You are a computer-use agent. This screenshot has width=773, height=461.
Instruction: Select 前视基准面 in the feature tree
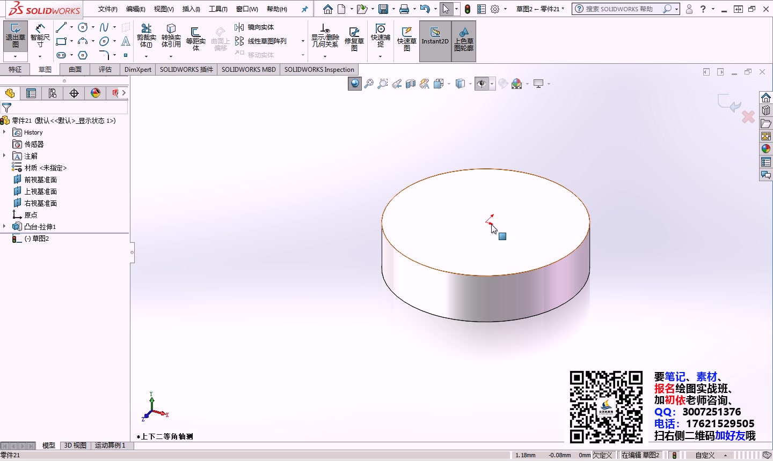[35, 180]
